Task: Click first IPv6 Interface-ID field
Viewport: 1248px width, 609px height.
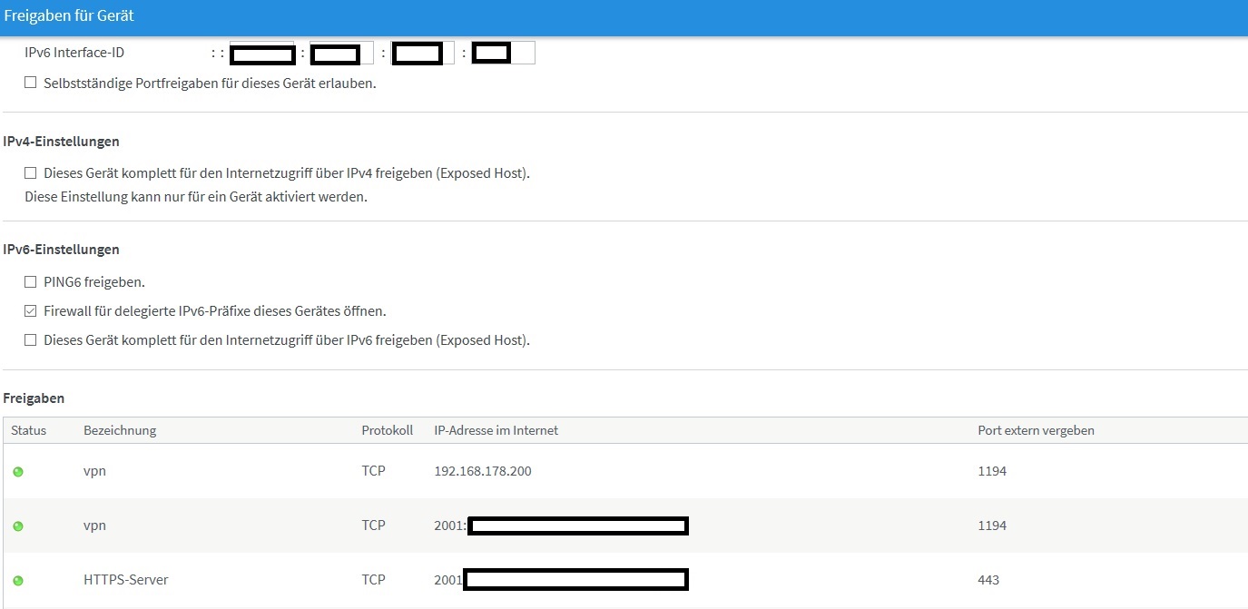Action: tap(262, 54)
